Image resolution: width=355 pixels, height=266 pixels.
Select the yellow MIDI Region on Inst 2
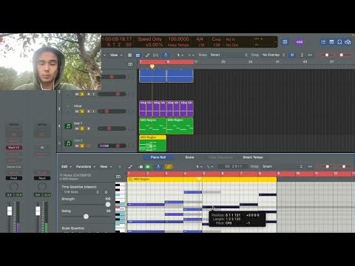(152, 143)
